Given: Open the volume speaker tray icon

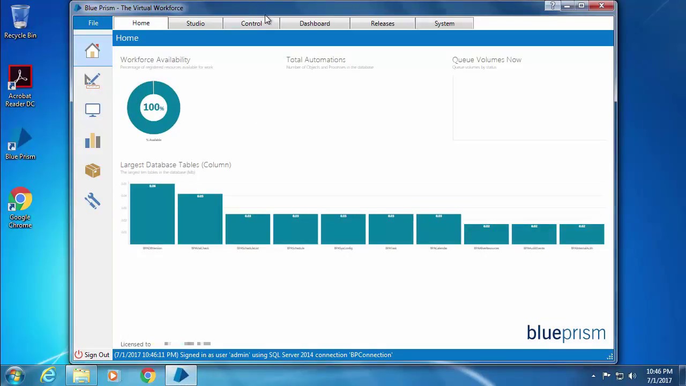Looking at the screenshot, I should (632, 376).
